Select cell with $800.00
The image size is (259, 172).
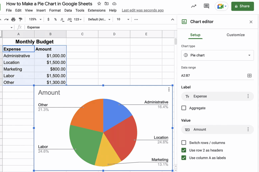click(50, 69)
